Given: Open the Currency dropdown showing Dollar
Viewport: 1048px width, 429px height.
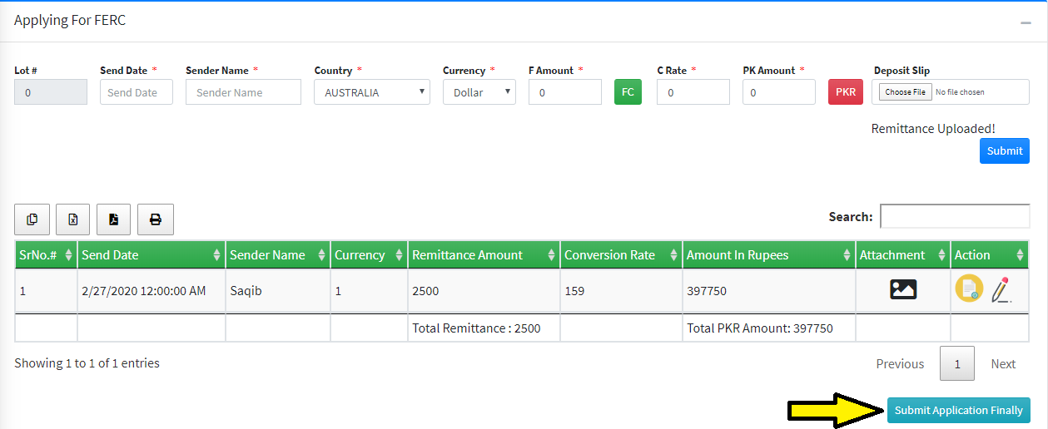Looking at the screenshot, I should (x=479, y=92).
